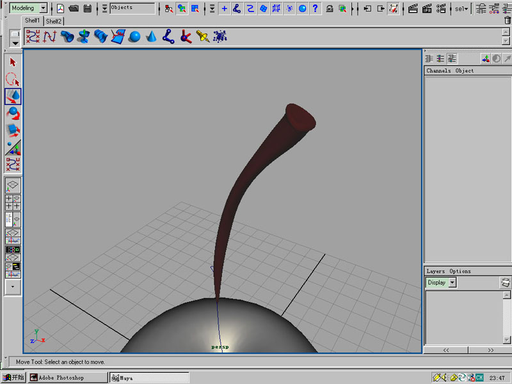512x384 pixels.
Task: Open the panel layout down-arrow menu
Action: (13, 287)
